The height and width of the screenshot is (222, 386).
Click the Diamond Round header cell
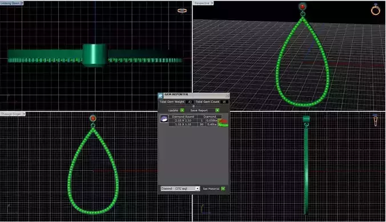click(183, 117)
